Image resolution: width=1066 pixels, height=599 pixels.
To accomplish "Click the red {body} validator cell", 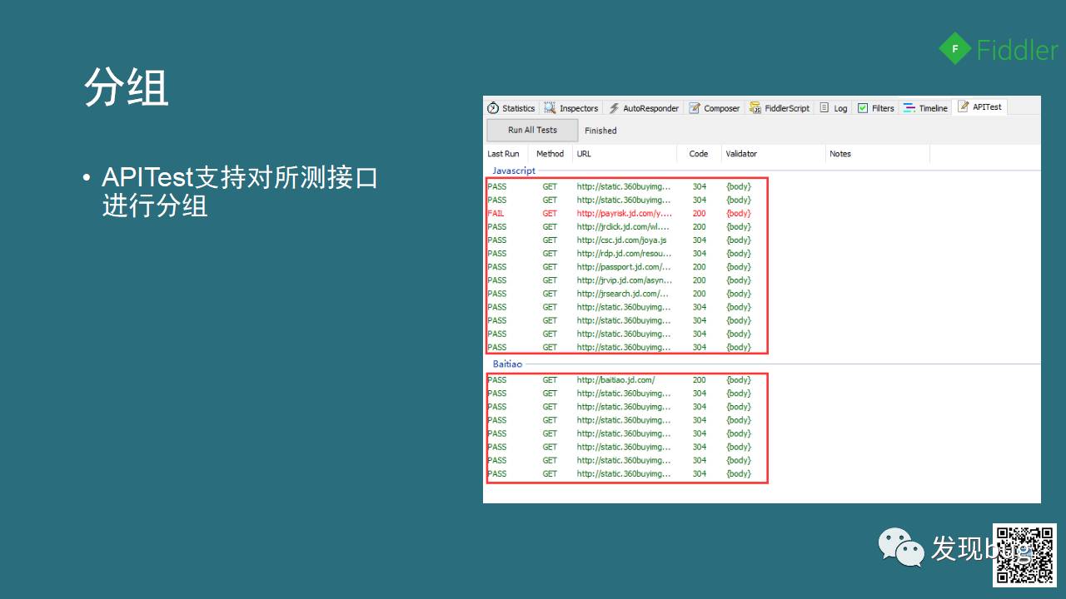I will (738, 213).
